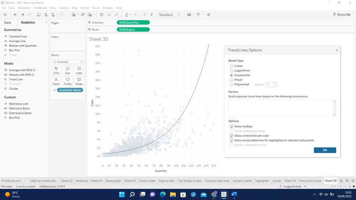Open the Tooltip mark editor
The height and width of the screenshot is (200, 356).
pyautogui.click(x=67, y=81)
